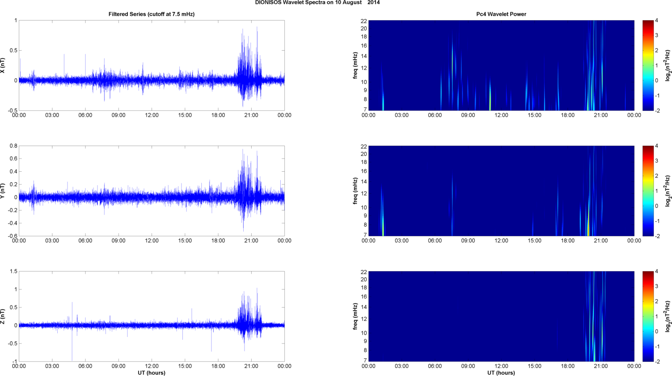Click the colorbar beside the X wavelet spectrogram
672x376 pixels.
point(648,65)
